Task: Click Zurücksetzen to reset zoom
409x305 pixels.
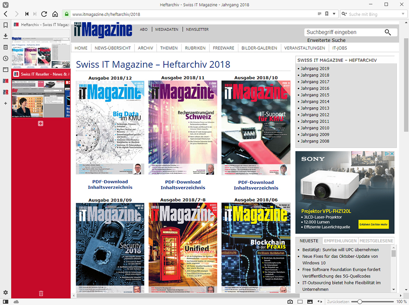Action: 338,302
